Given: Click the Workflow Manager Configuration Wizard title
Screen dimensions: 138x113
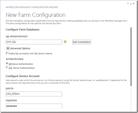Looking at the screenshot, I should pyautogui.click(x=32, y=7).
